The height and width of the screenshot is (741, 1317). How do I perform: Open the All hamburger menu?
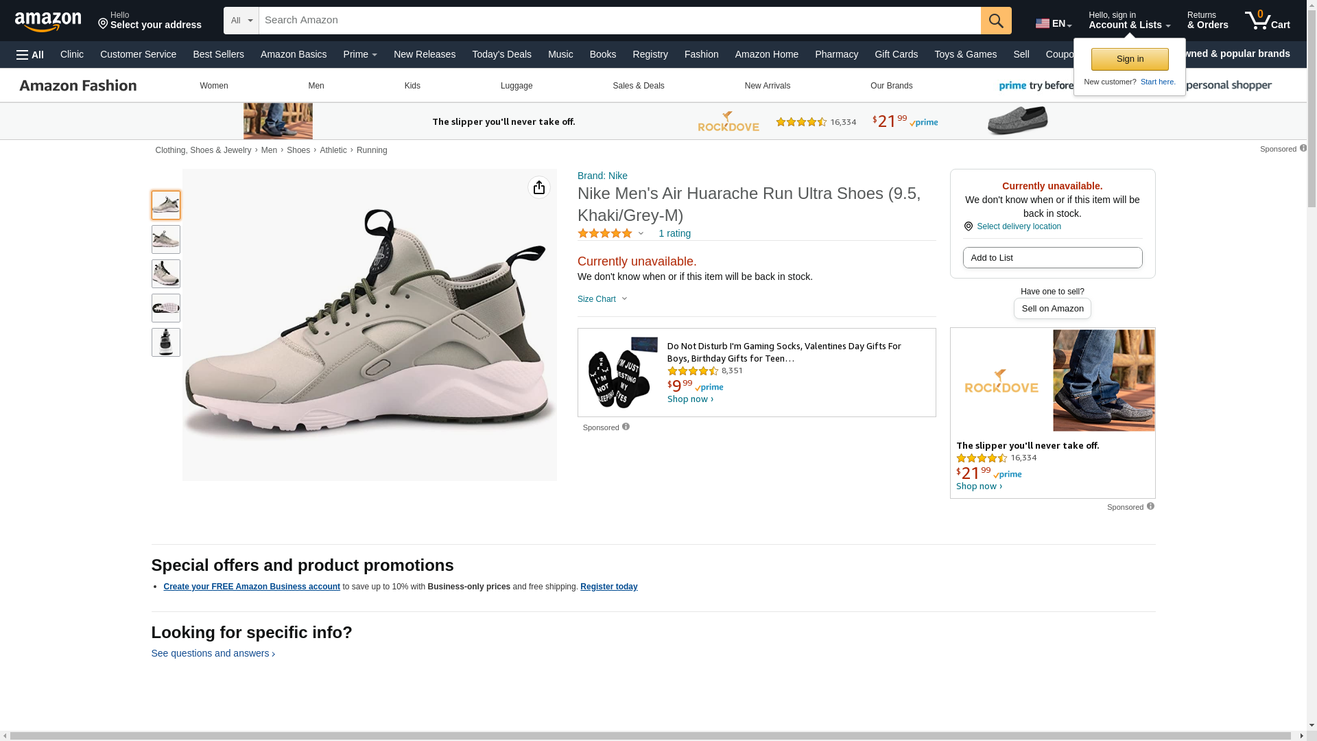[x=30, y=54]
